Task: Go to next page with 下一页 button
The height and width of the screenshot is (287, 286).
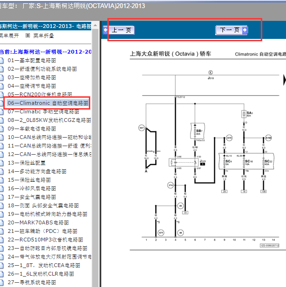Action: click(x=231, y=30)
